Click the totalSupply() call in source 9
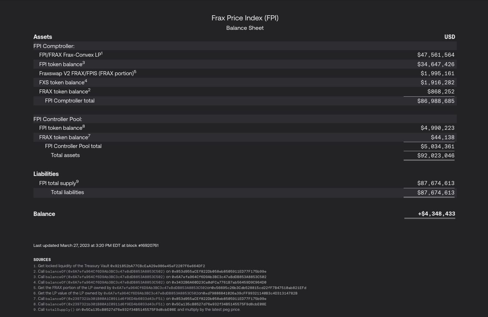Viewport: 488px width, 317px height. coord(60,310)
